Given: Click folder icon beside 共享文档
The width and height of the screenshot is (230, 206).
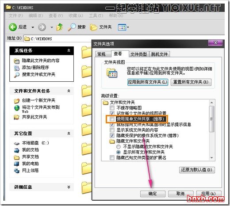Looking at the screenshot, I should pos(17,157).
